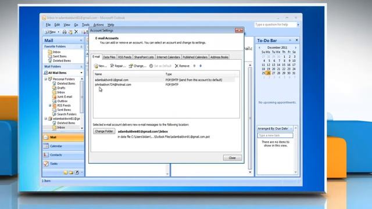Image resolution: width=372 pixels, height=209 pixels.
Task: Click the Notes icon at navigation pane bottom
Action: click(x=66, y=172)
